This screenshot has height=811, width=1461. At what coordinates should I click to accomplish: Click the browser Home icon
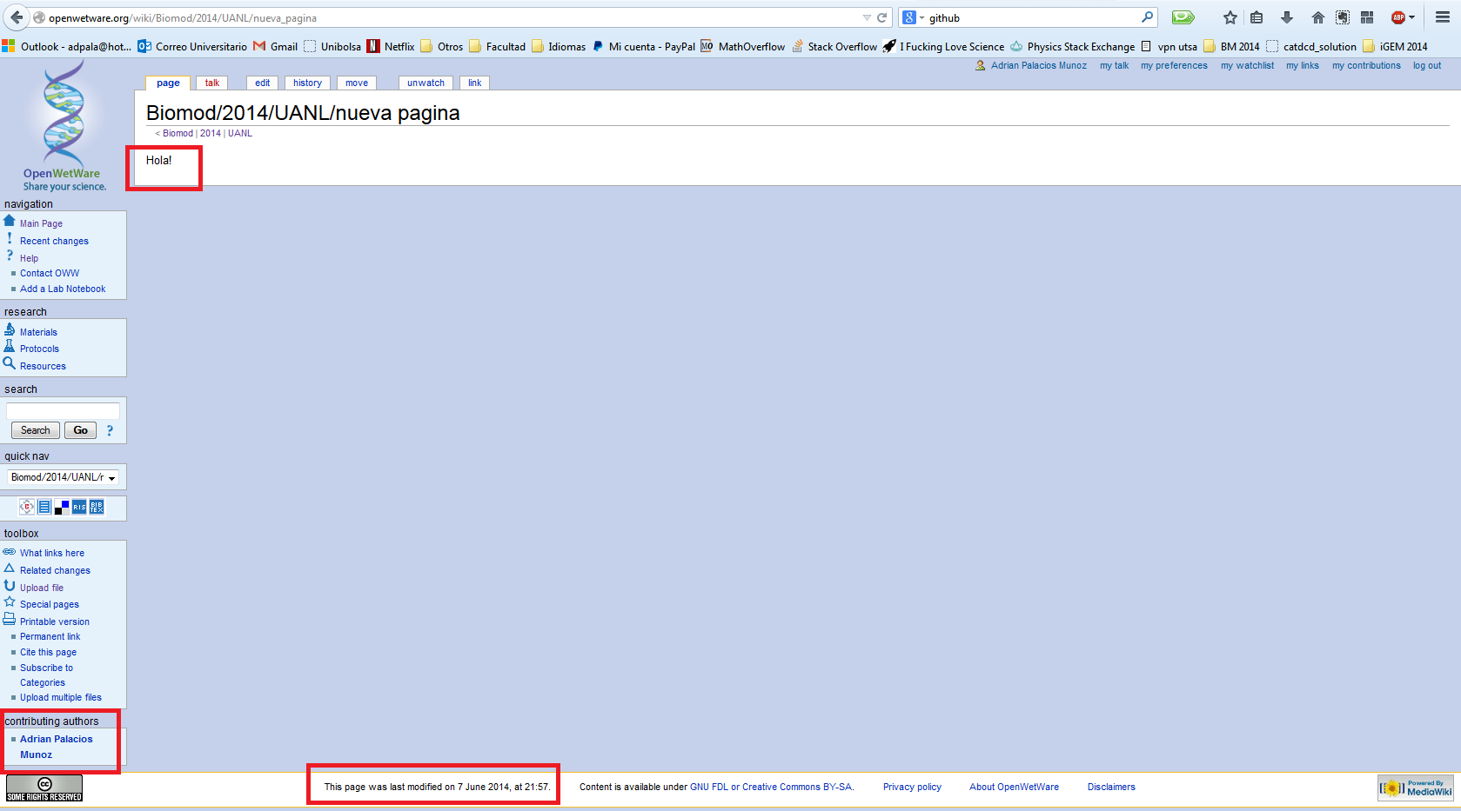tap(1317, 17)
